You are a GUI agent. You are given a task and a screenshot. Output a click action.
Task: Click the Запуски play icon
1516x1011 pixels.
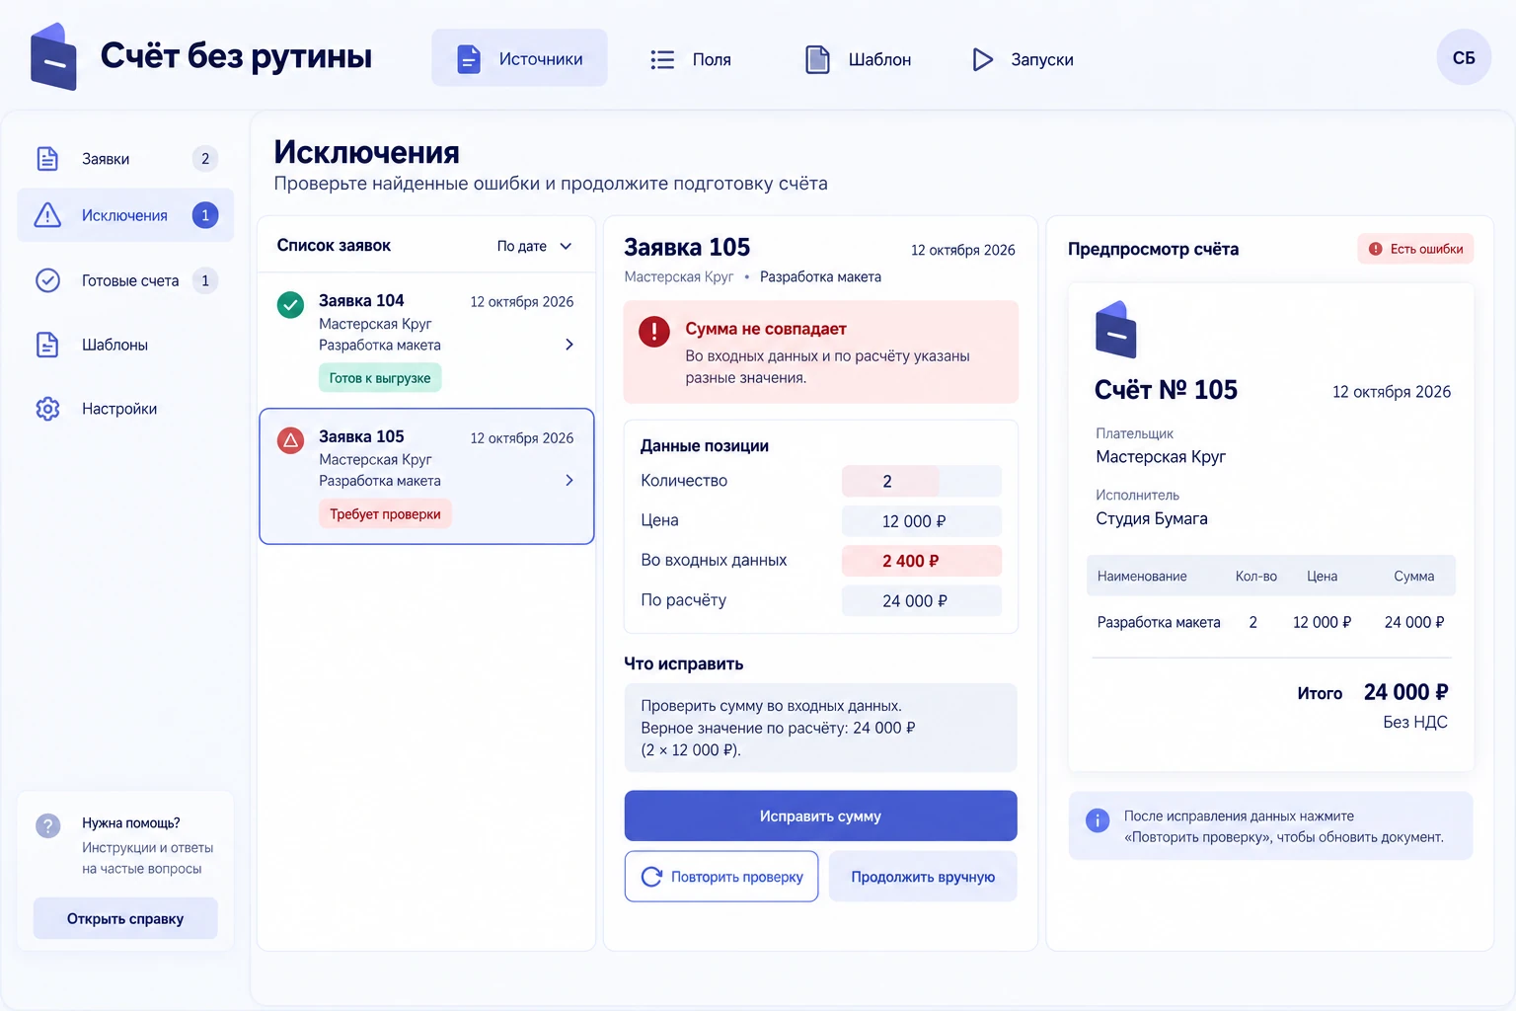point(982,59)
